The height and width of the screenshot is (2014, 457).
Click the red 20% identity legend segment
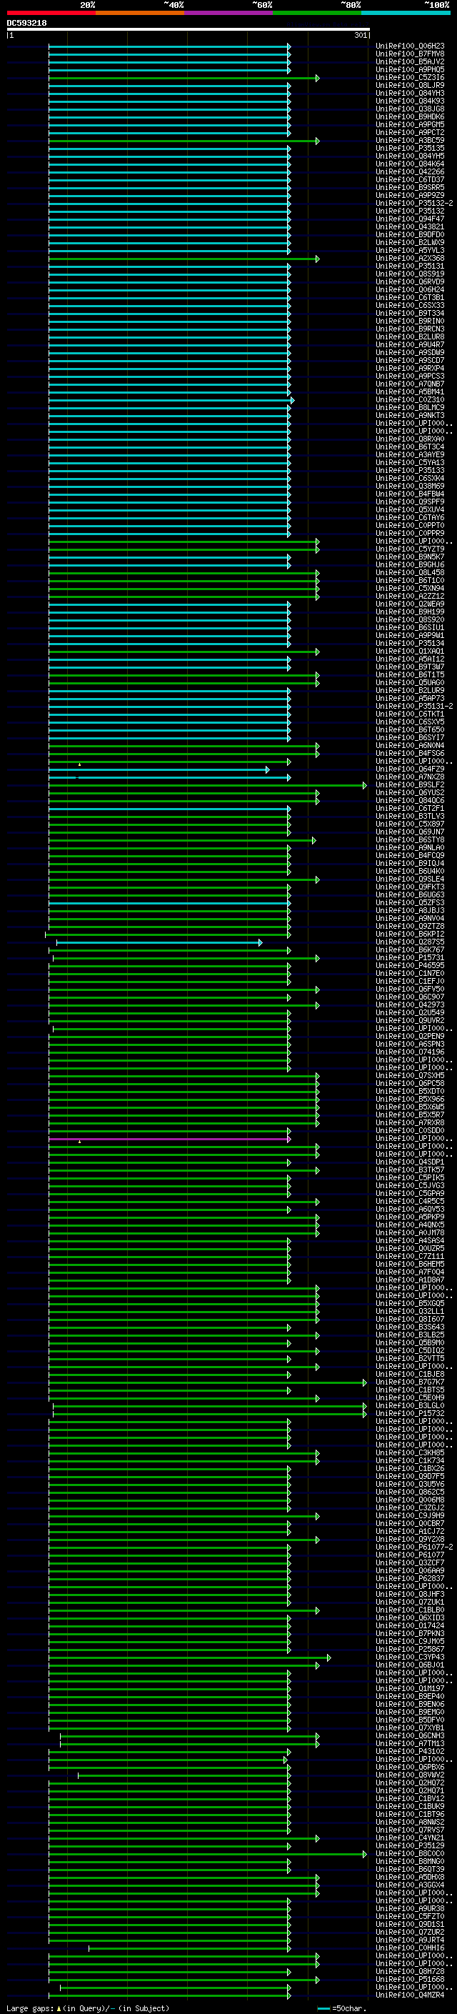51,13
